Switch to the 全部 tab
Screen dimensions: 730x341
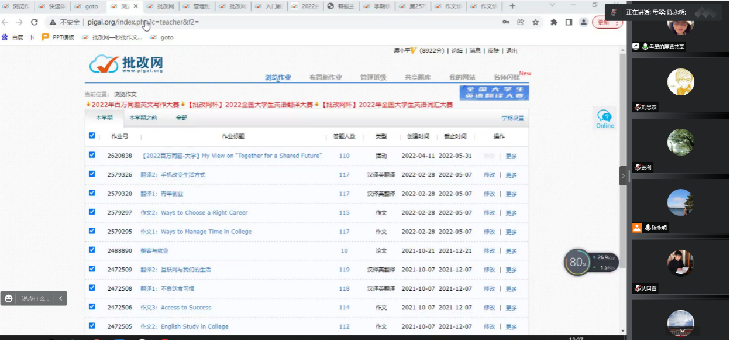pyautogui.click(x=182, y=118)
